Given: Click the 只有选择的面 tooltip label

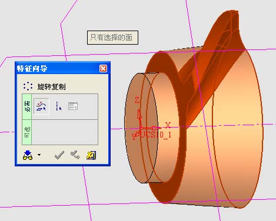Looking at the screenshot, I should [x=112, y=38].
